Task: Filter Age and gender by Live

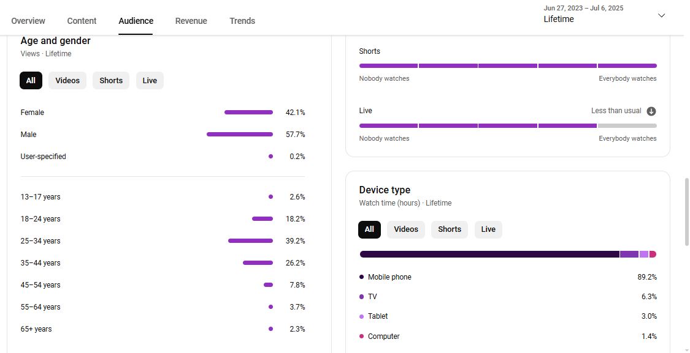Action: click(x=150, y=81)
